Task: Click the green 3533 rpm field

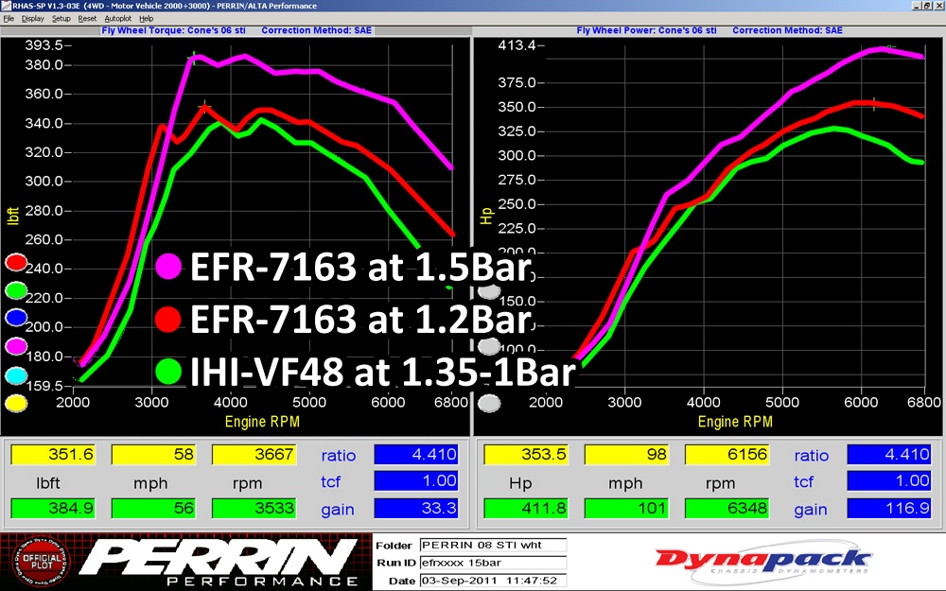Action: point(254,508)
